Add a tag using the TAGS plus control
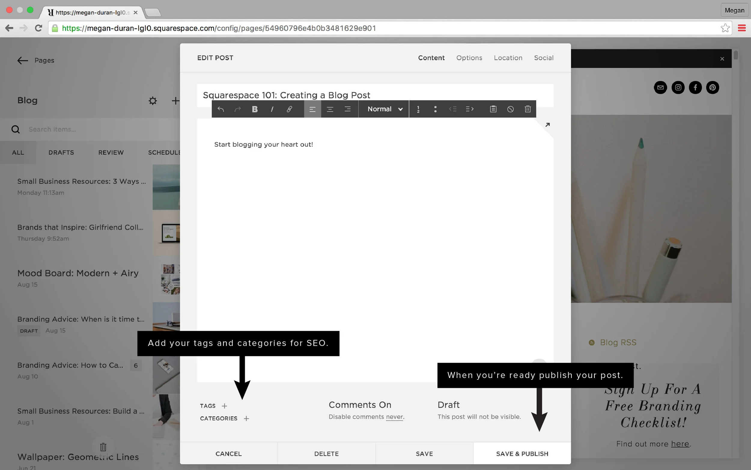Image resolution: width=751 pixels, height=470 pixels. coord(224,406)
